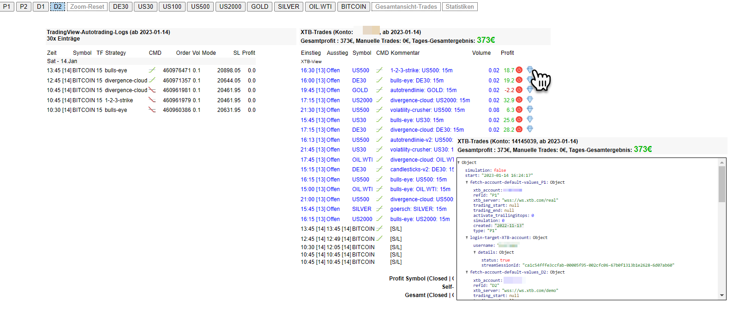The image size is (733, 315).
Task: Open the GOLD symbol tab
Action: pyautogui.click(x=259, y=6)
